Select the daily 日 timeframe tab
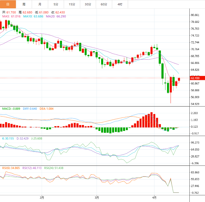Screen dimensions: 205x202 tap(8, 4)
